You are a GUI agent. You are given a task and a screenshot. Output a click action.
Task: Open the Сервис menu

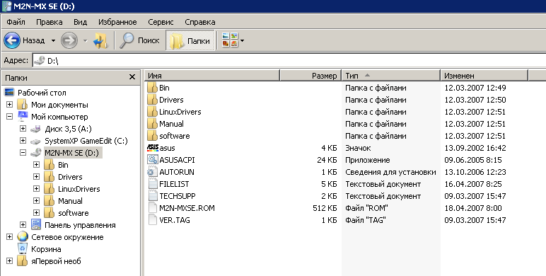point(161,22)
